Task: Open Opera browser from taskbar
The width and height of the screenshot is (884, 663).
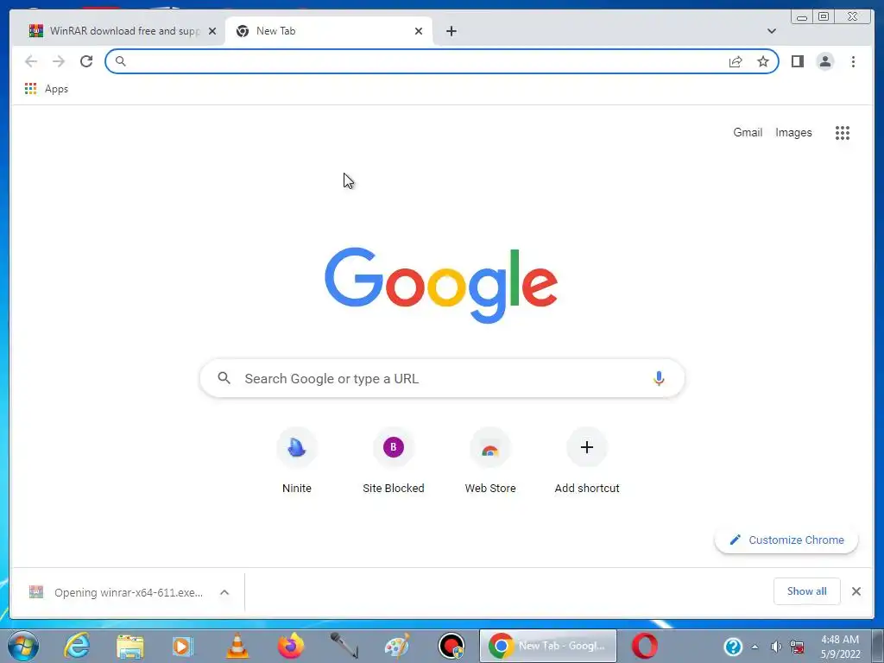Action: click(x=644, y=646)
